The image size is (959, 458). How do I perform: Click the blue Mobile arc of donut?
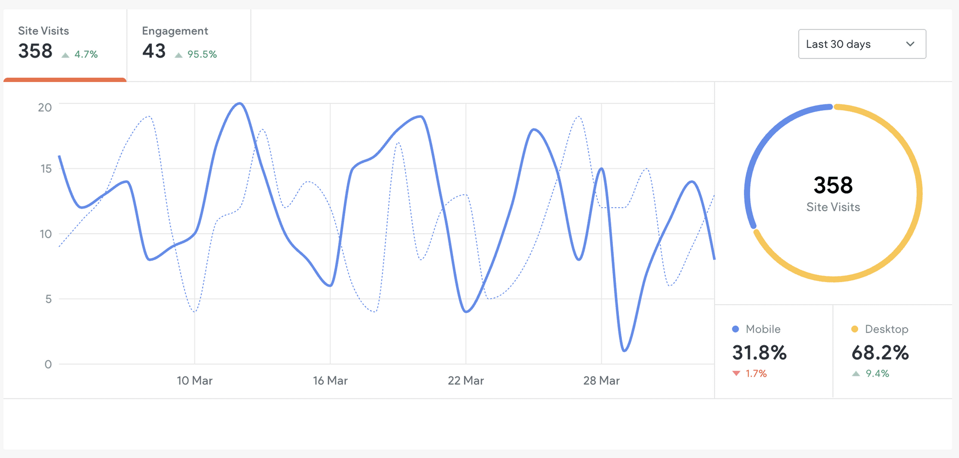pyautogui.click(x=764, y=140)
